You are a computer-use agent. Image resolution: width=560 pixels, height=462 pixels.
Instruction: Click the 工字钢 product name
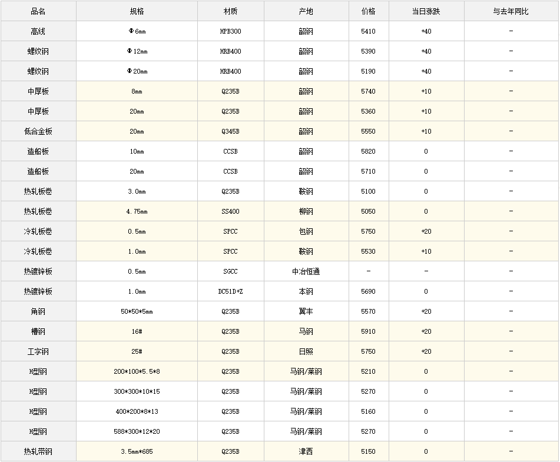click(38, 351)
